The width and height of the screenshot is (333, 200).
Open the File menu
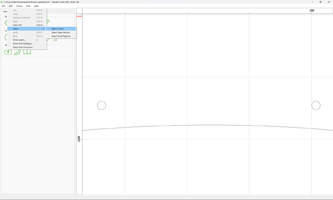point(3,6)
